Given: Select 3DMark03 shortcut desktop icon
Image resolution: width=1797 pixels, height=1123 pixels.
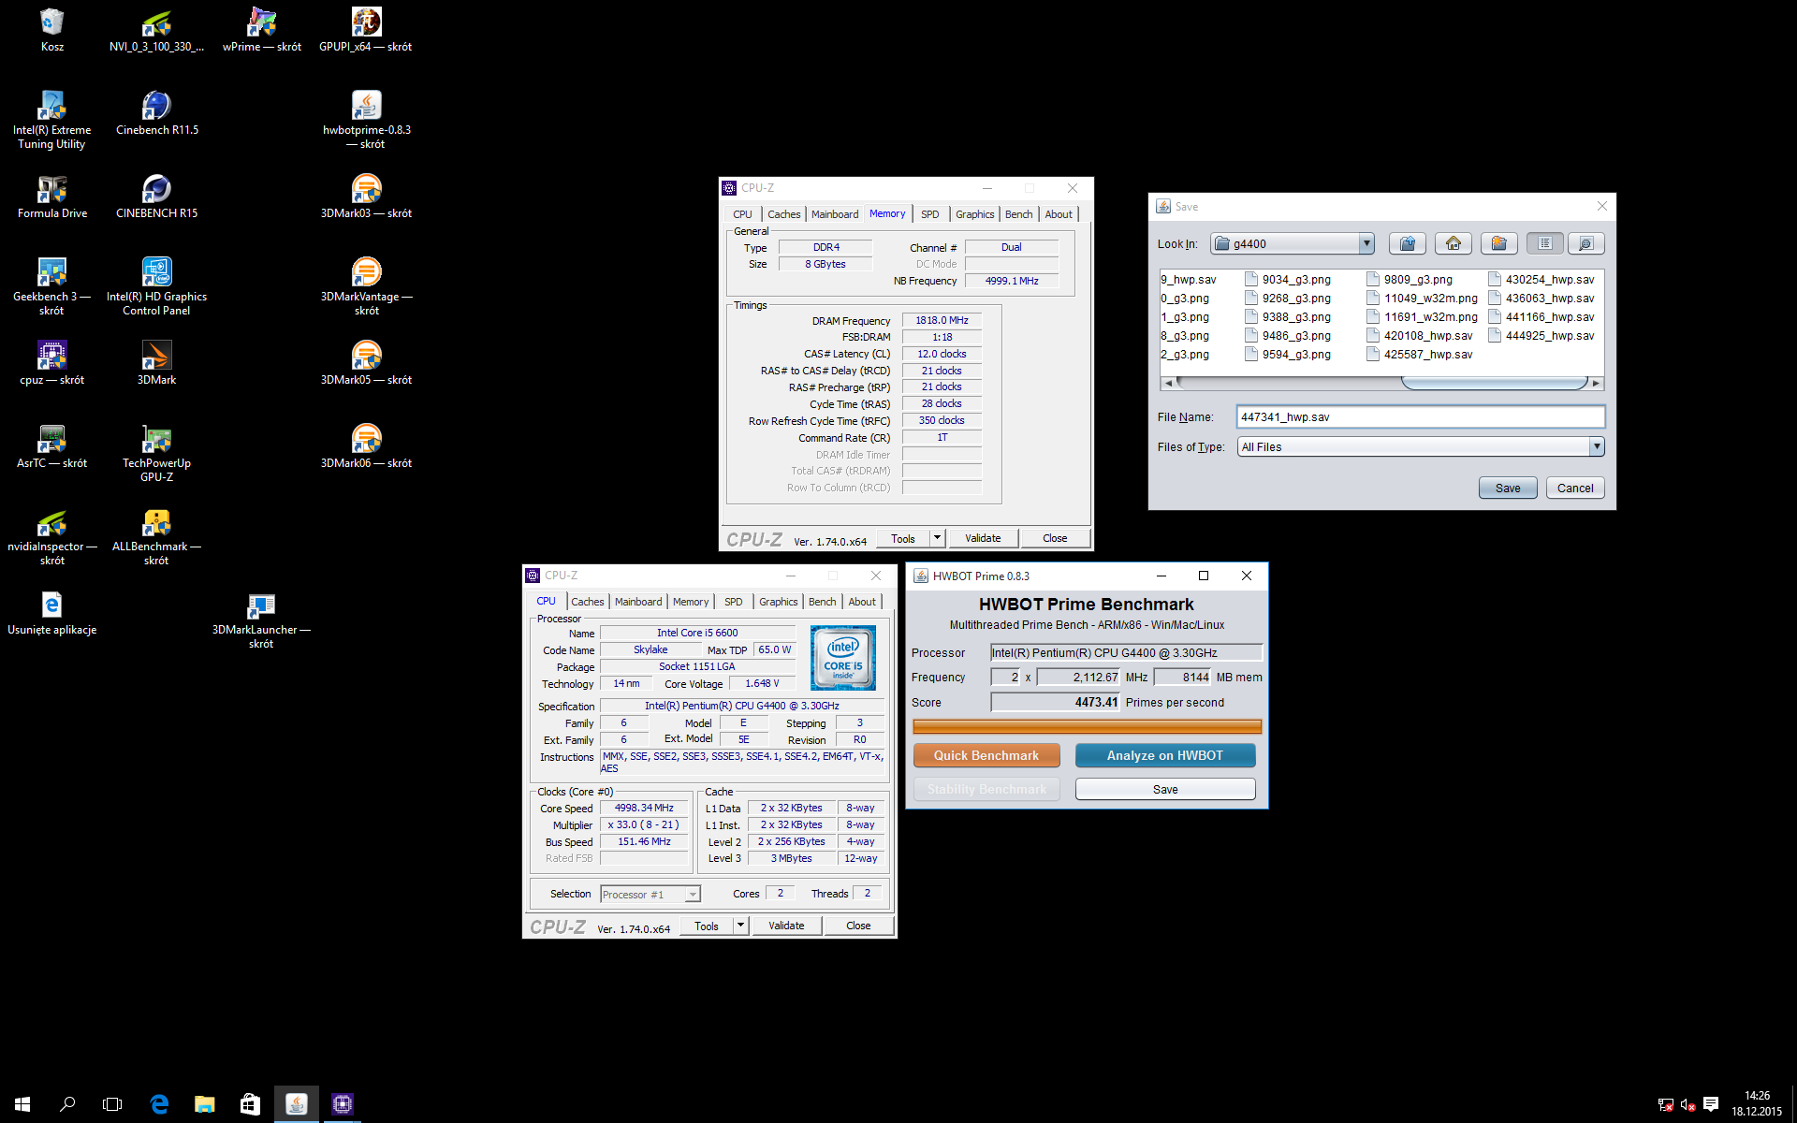Looking at the screenshot, I should (x=366, y=197).
